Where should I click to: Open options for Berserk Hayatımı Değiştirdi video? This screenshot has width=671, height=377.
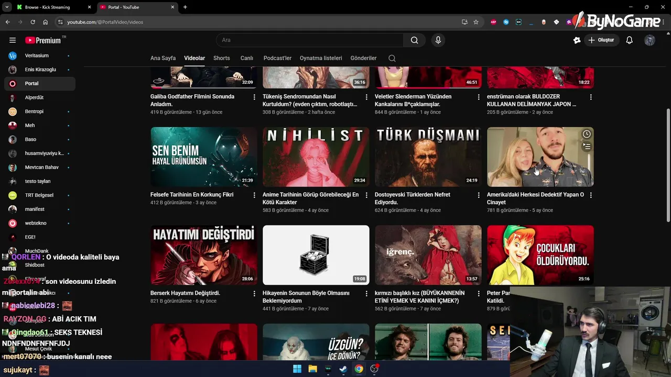254,293
